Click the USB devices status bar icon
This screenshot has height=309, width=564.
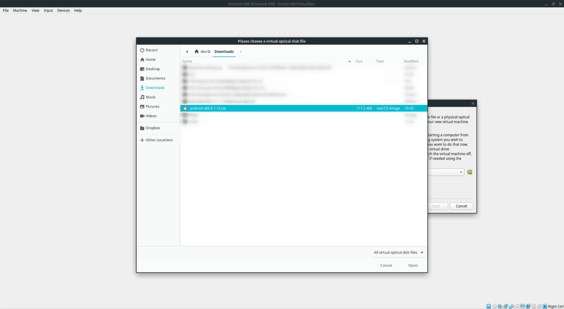(x=511, y=306)
